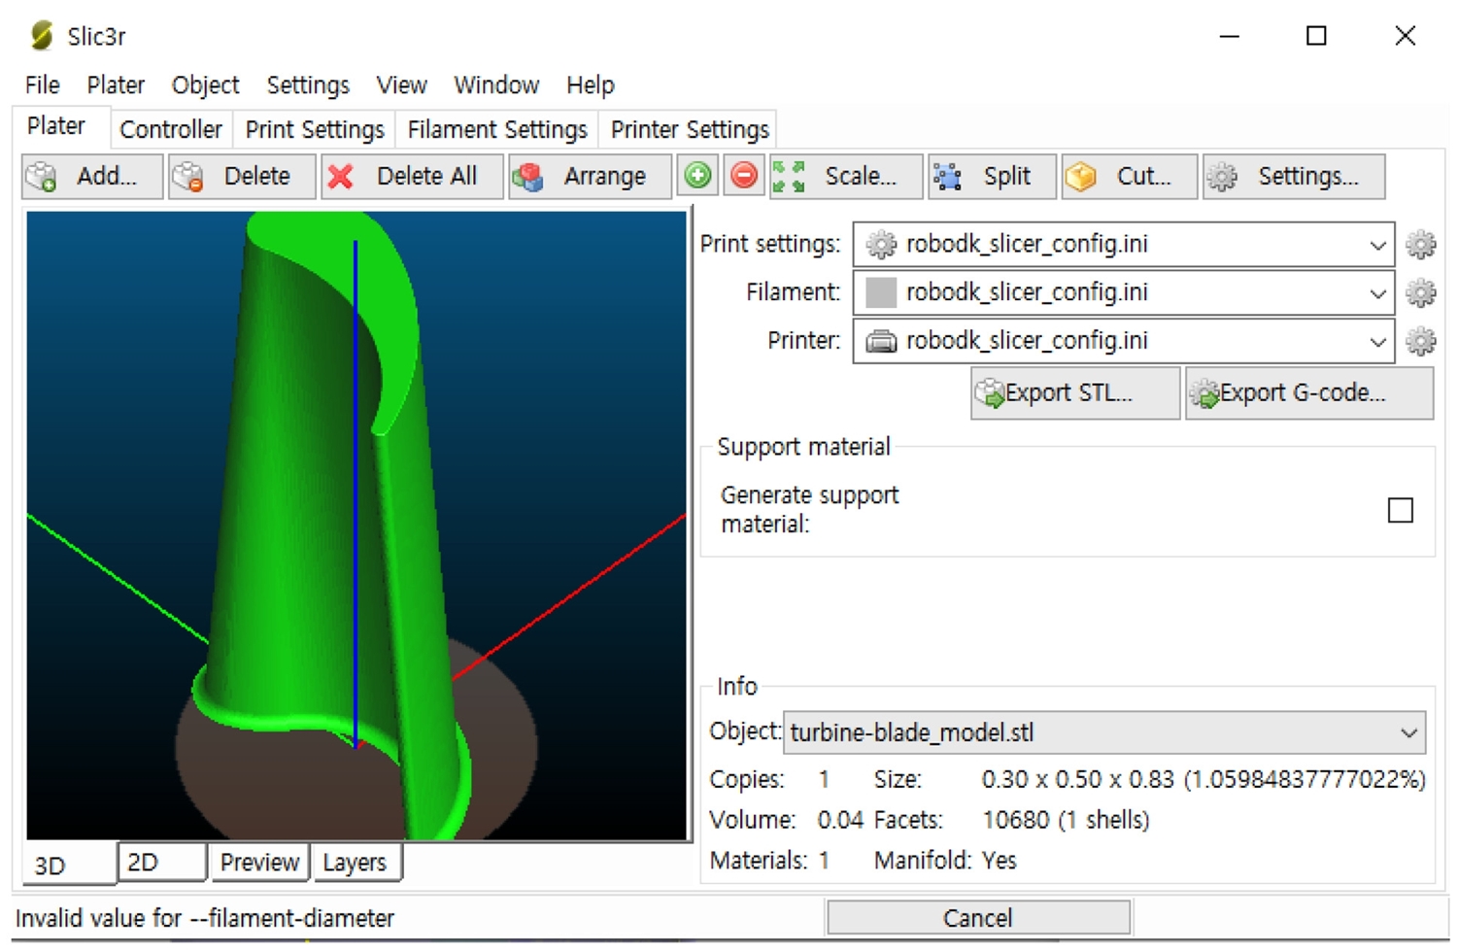The height and width of the screenshot is (951, 1457).
Task: Expand the Print settings preset dropdown
Action: [1376, 245]
